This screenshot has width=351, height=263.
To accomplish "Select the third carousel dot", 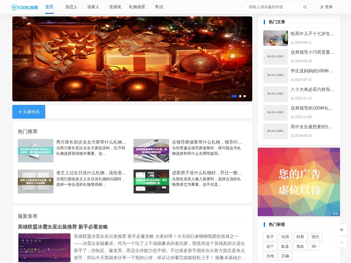I will (244, 96).
